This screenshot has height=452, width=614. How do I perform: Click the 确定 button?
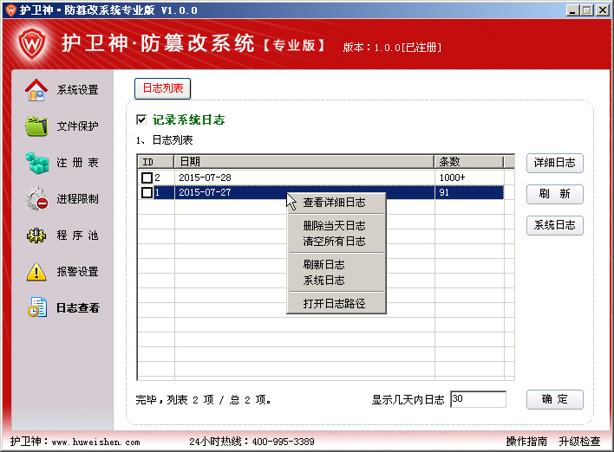coord(554,399)
